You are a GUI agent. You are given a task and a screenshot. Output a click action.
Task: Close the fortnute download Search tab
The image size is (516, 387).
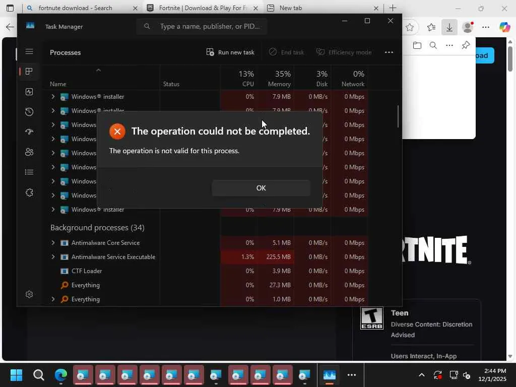coord(135,8)
